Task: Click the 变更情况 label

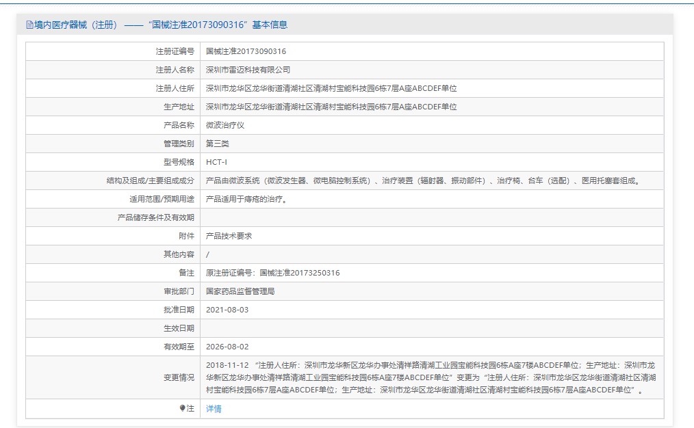Action: pyautogui.click(x=179, y=377)
